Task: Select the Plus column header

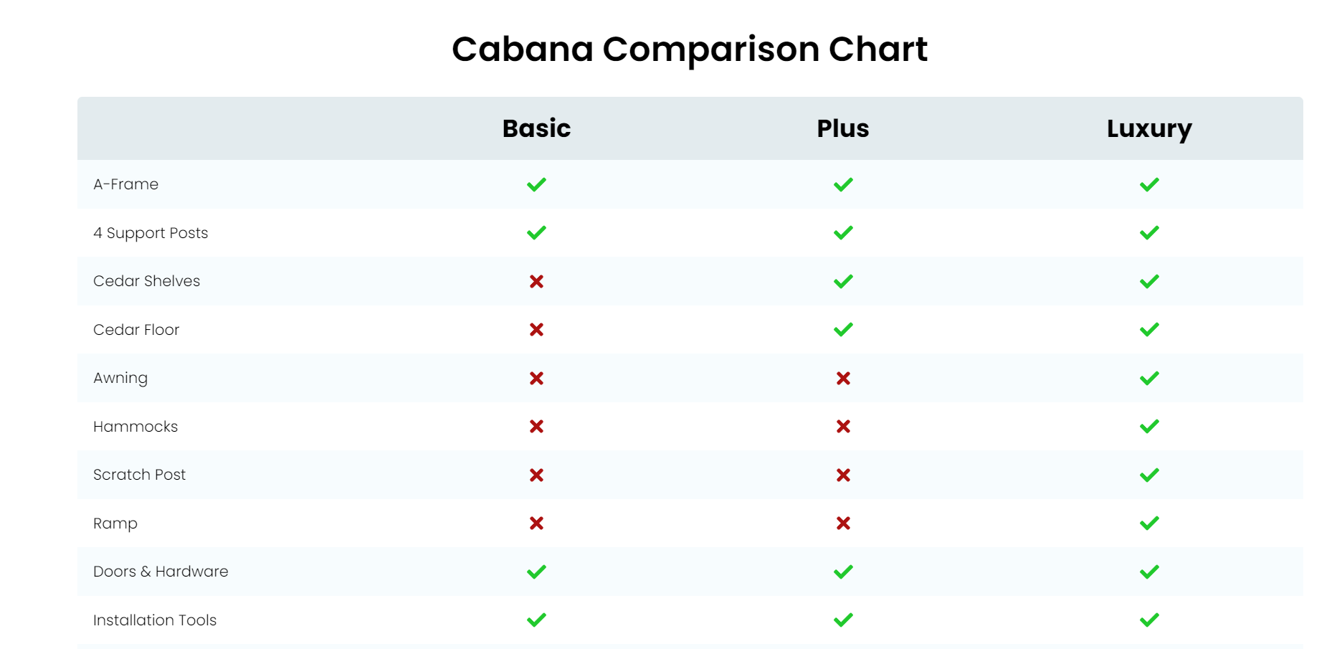Action: (843, 128)
